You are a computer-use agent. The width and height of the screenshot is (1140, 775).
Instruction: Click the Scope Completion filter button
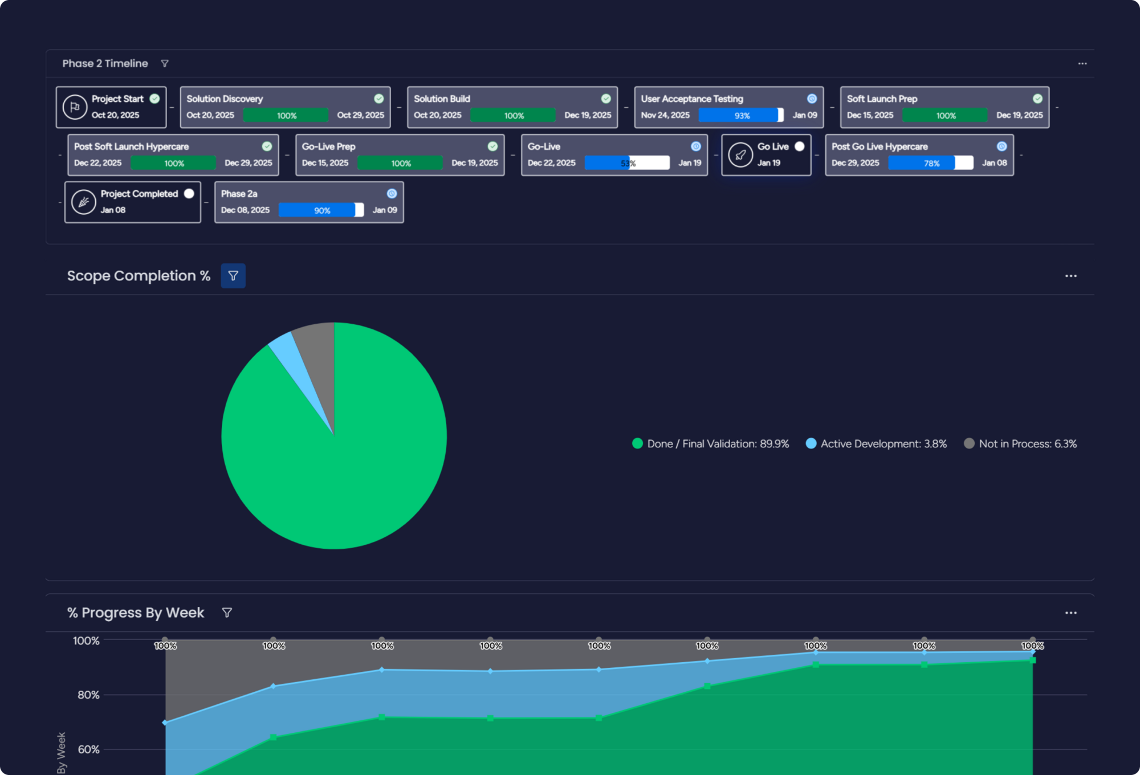(x=233, y=276)
